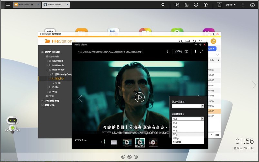Click the orange remote mount icon in File Station

[213, 41]
